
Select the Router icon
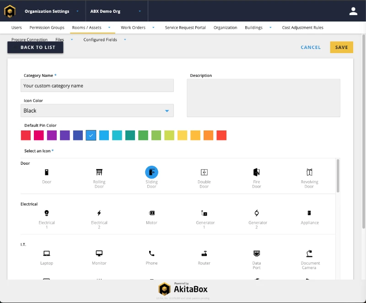tap(204, 254)
